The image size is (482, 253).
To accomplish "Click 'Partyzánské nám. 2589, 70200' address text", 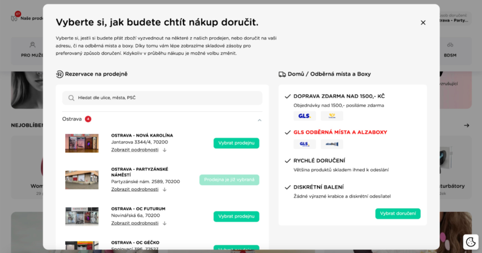I will pos(146,181).
